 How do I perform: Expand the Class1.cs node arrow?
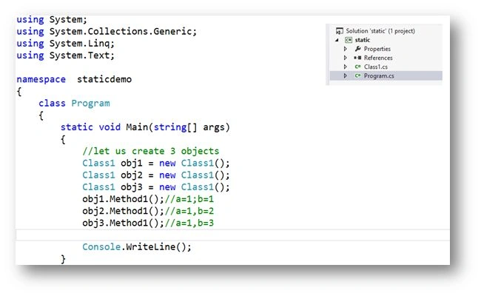(345, 67)
